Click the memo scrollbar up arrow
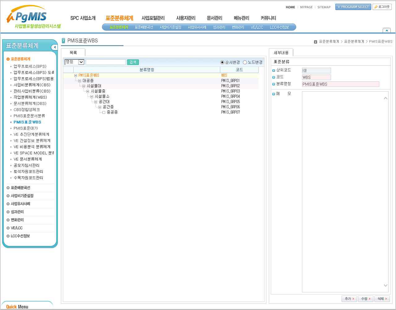Screen dimensions: 396x310 385,98
